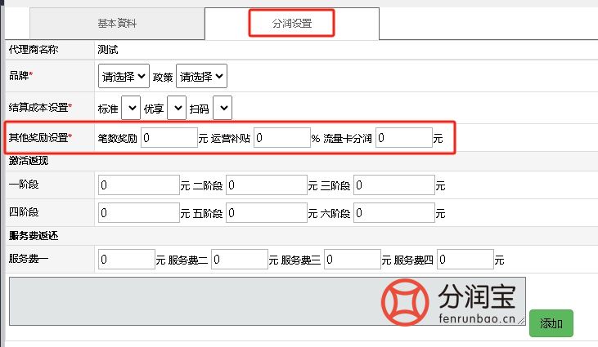The width and height of the screenshot is (598, 347).
Task: Open the 分润设置 tab
Action: pyautogui.click(x=291, y=24)
